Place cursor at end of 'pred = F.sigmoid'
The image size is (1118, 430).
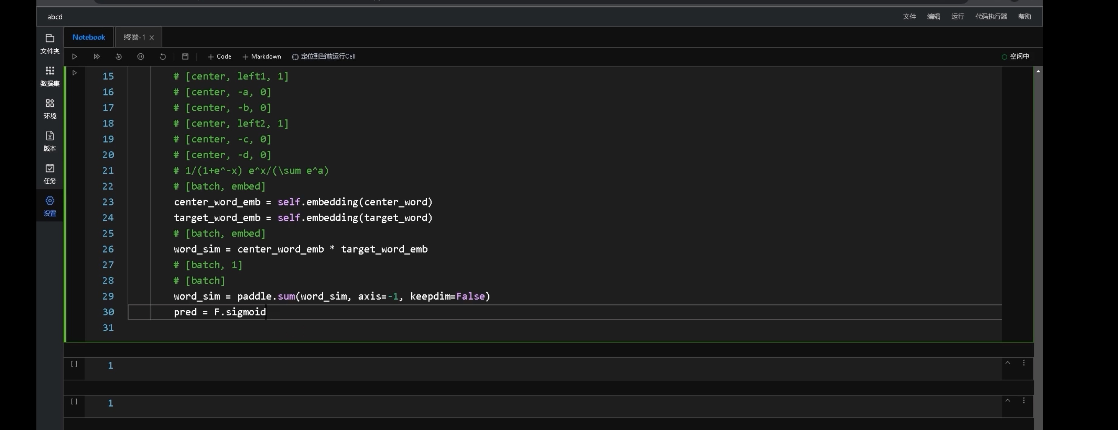(266, 312)
